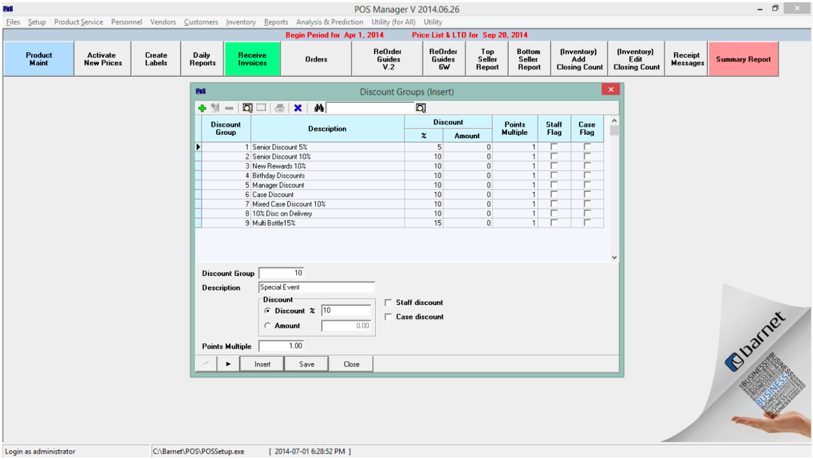Click the Discount Group number field

(281, 273)
